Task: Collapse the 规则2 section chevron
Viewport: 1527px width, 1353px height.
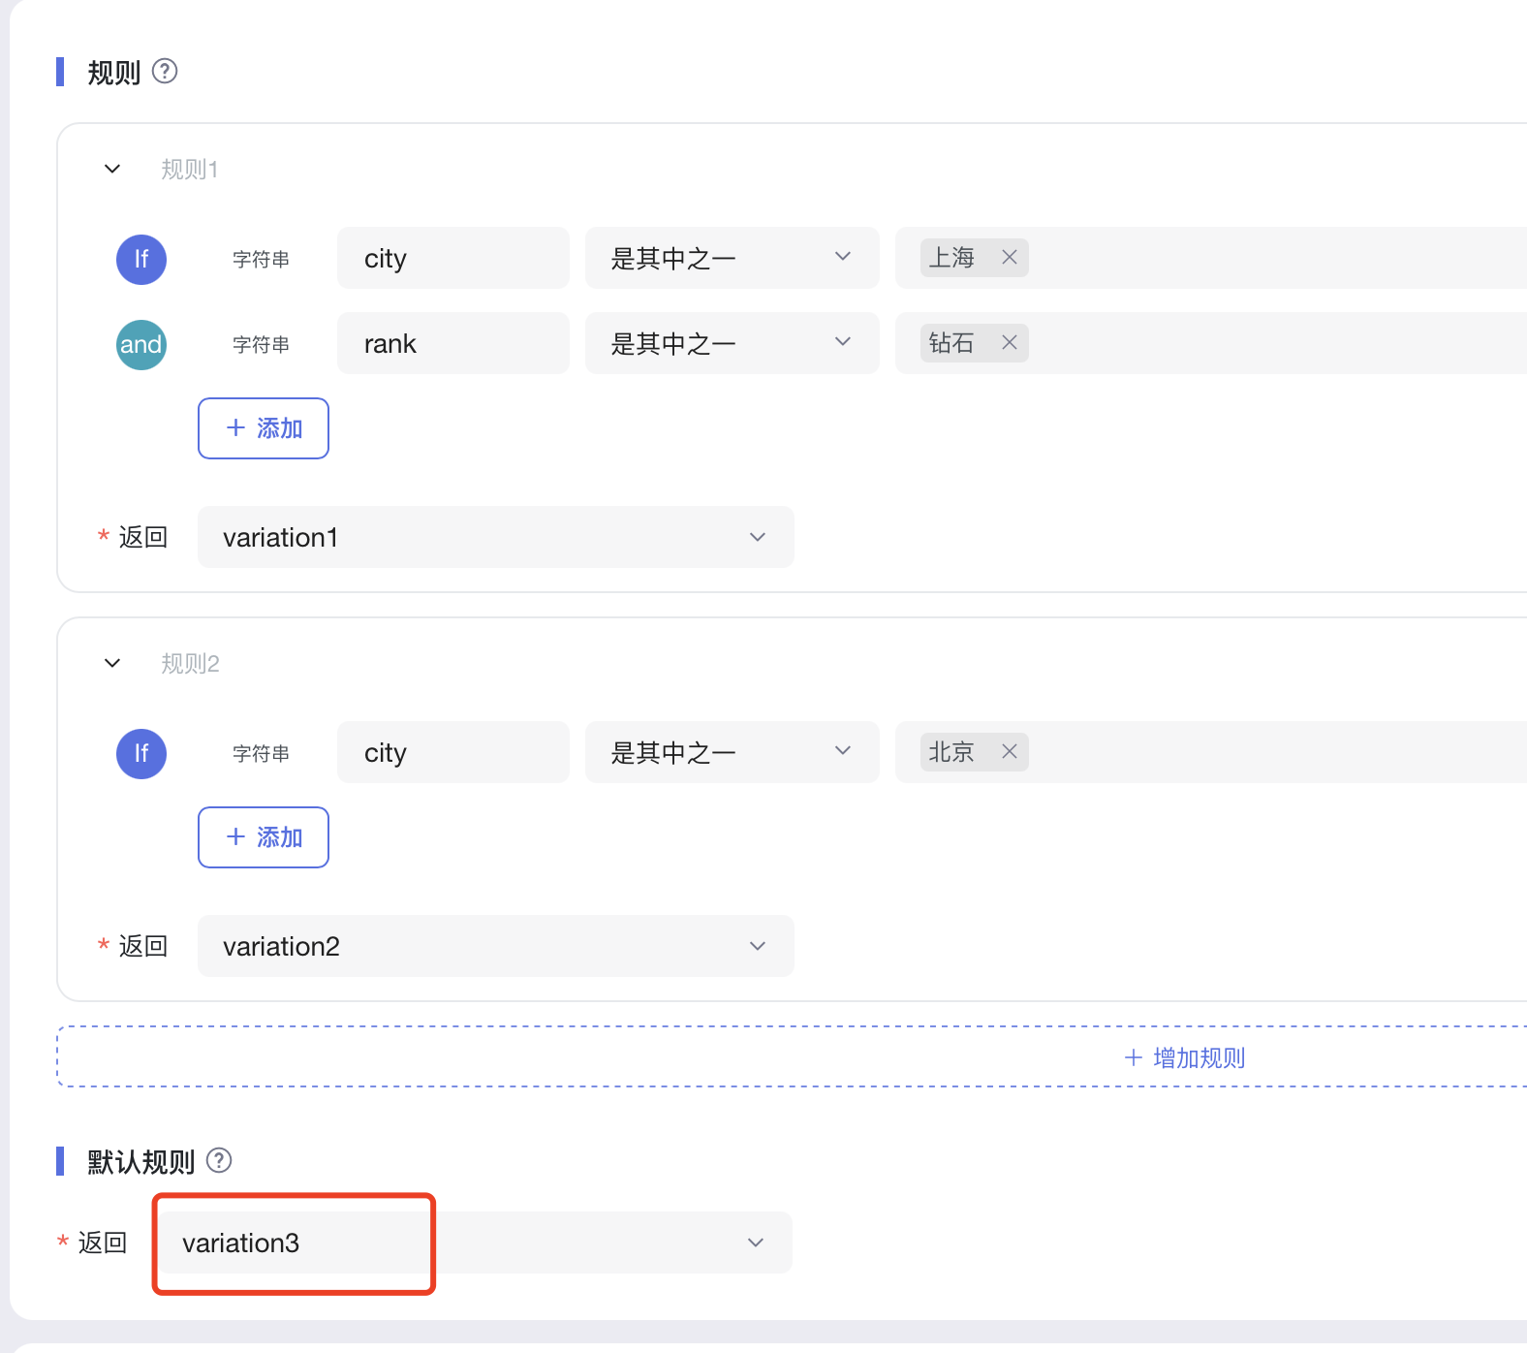Action: click(112, 664)
